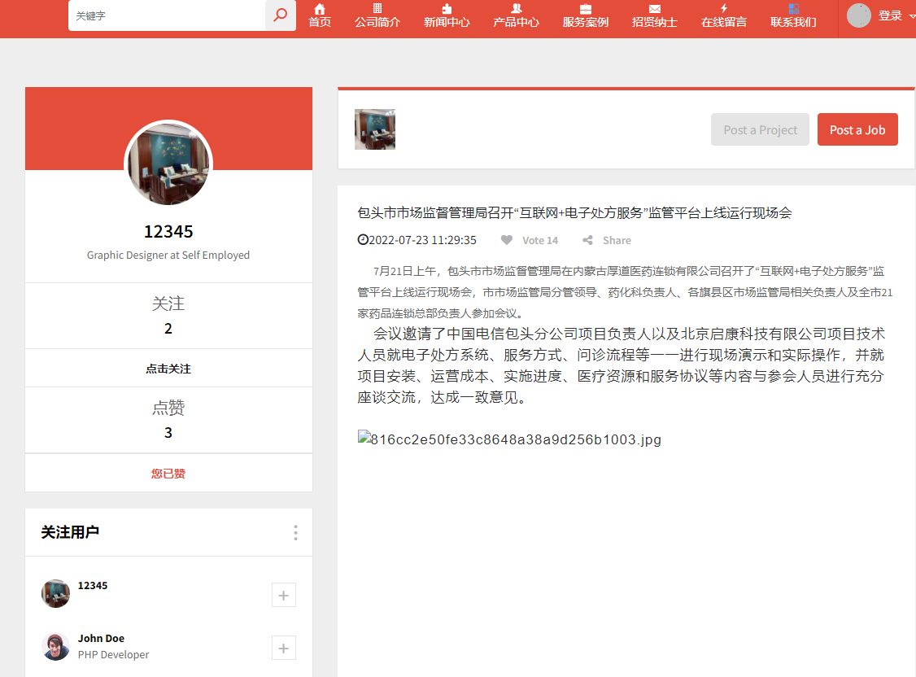Viewport: 916px width, 677px height.
Task: Toggle the 您已赞 liked status
Action: [x=168, y=473]
